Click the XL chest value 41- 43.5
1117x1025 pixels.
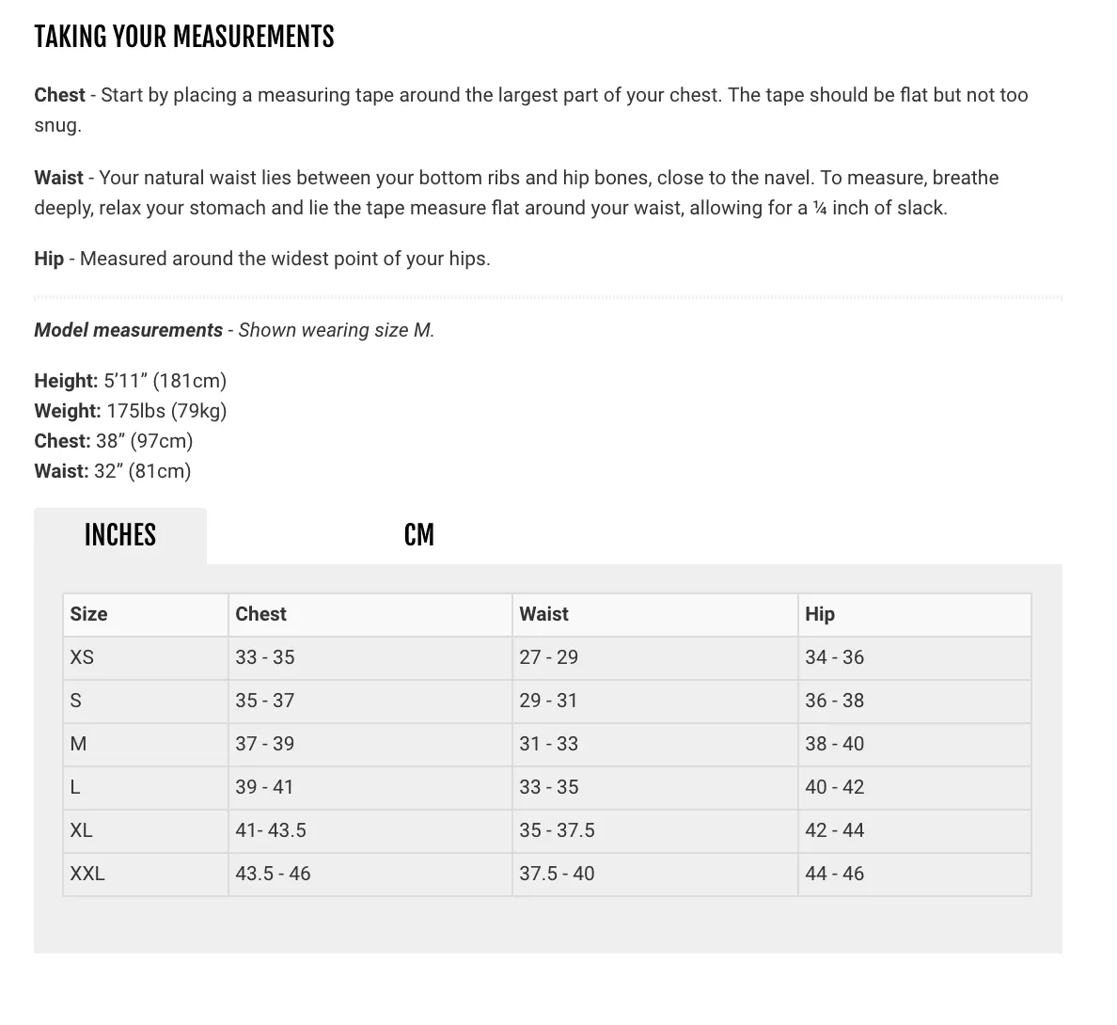pyautogui.click(x=271, y=829)
